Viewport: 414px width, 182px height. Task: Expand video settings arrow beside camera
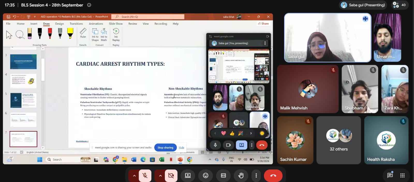[160, 176]
